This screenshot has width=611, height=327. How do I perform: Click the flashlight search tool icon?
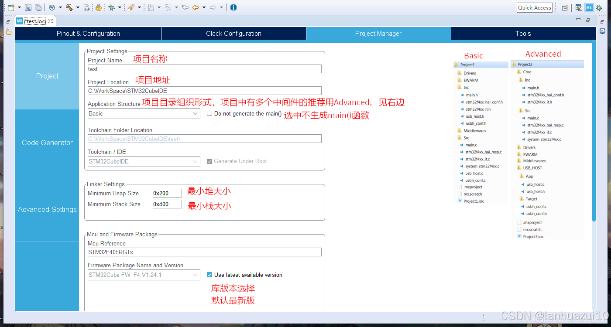[131, 7]
